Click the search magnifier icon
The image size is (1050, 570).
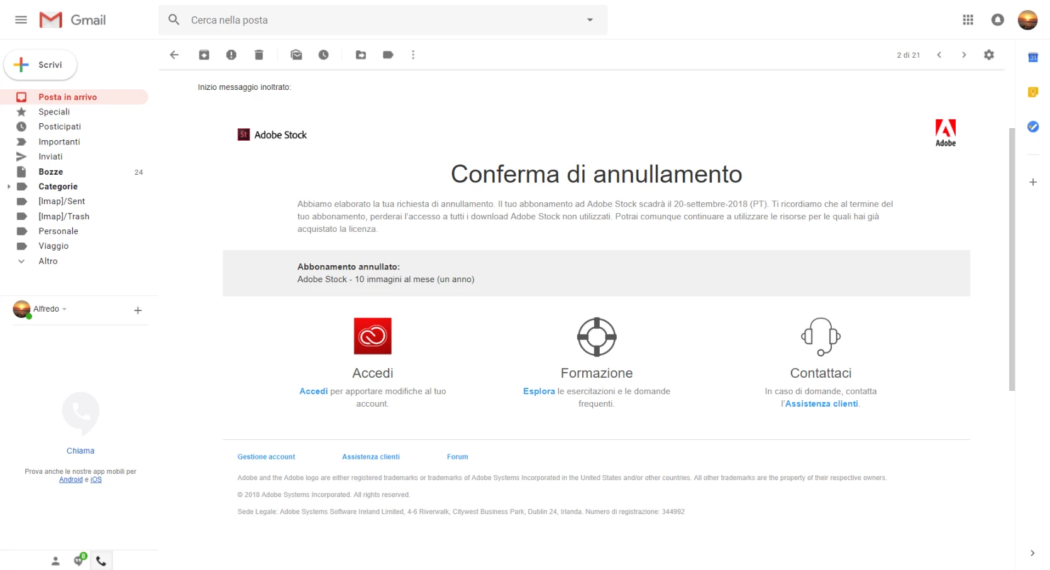pyautogui.click(x=174, y=20)
